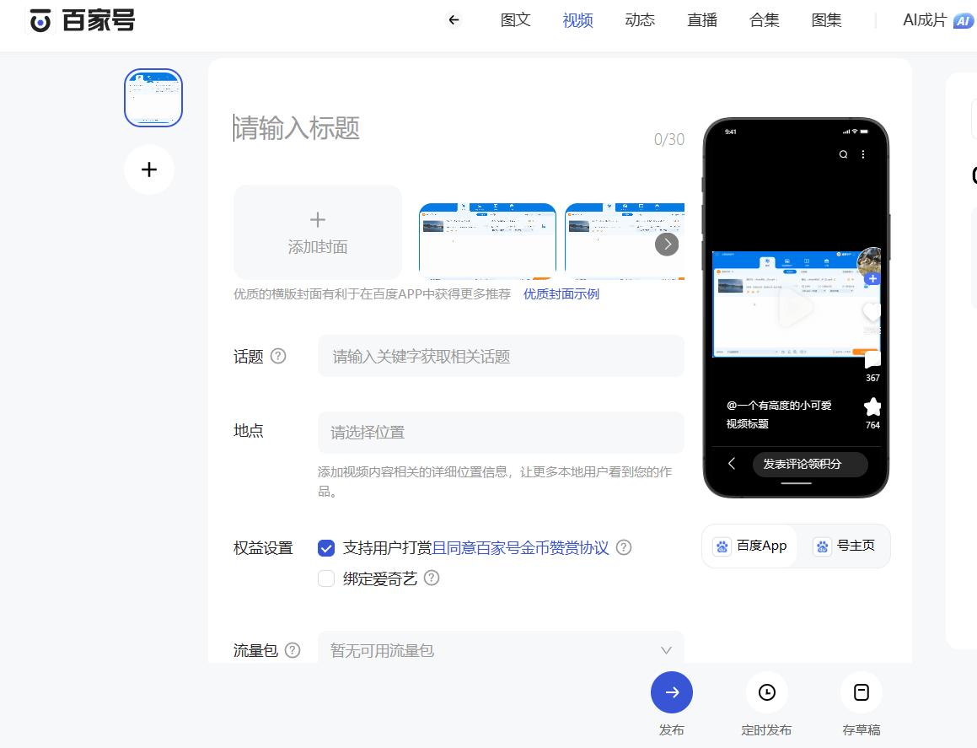The height and width of the screenshot is (748, 977).
Task: Select the first cover thumbnail
Action: click(487, 240)
